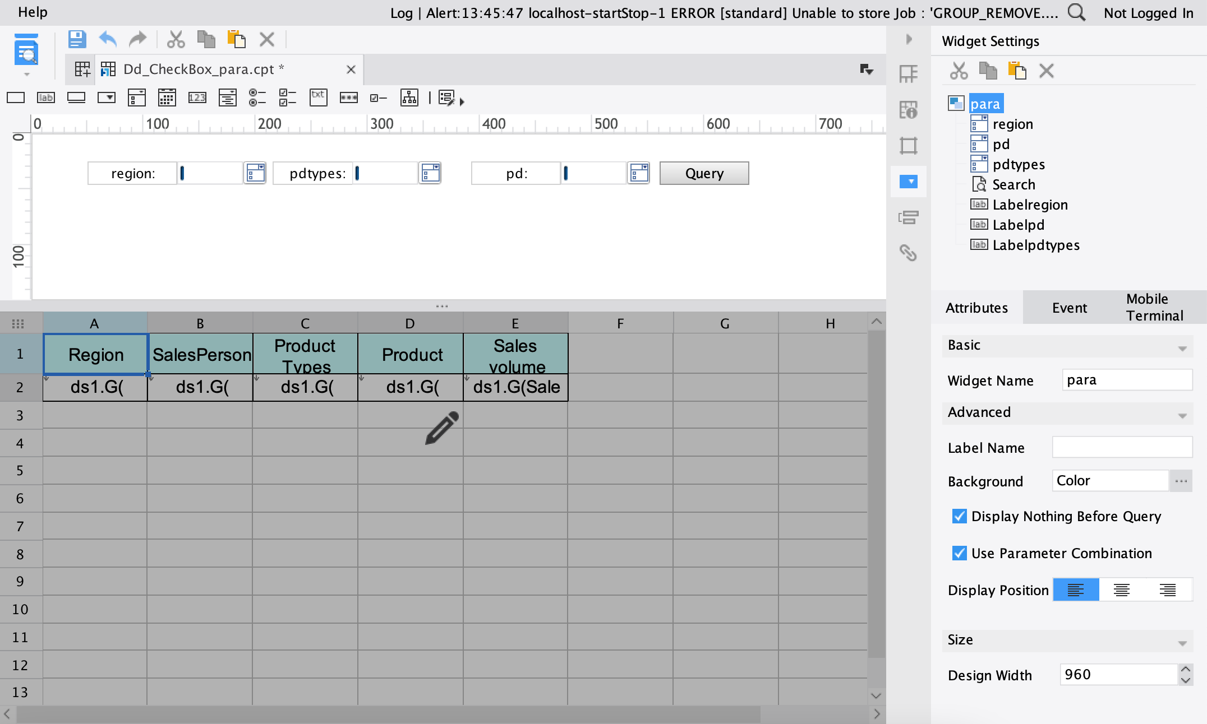1207x724 pixels.
Task: Select center Display Position alignment
Action: [1121, 590]
